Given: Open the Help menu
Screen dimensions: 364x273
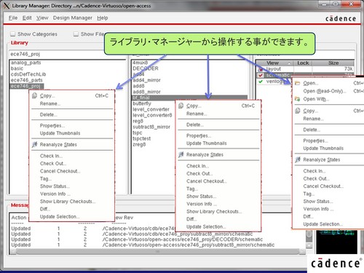Looking at the screenshot, I should 103,18.
